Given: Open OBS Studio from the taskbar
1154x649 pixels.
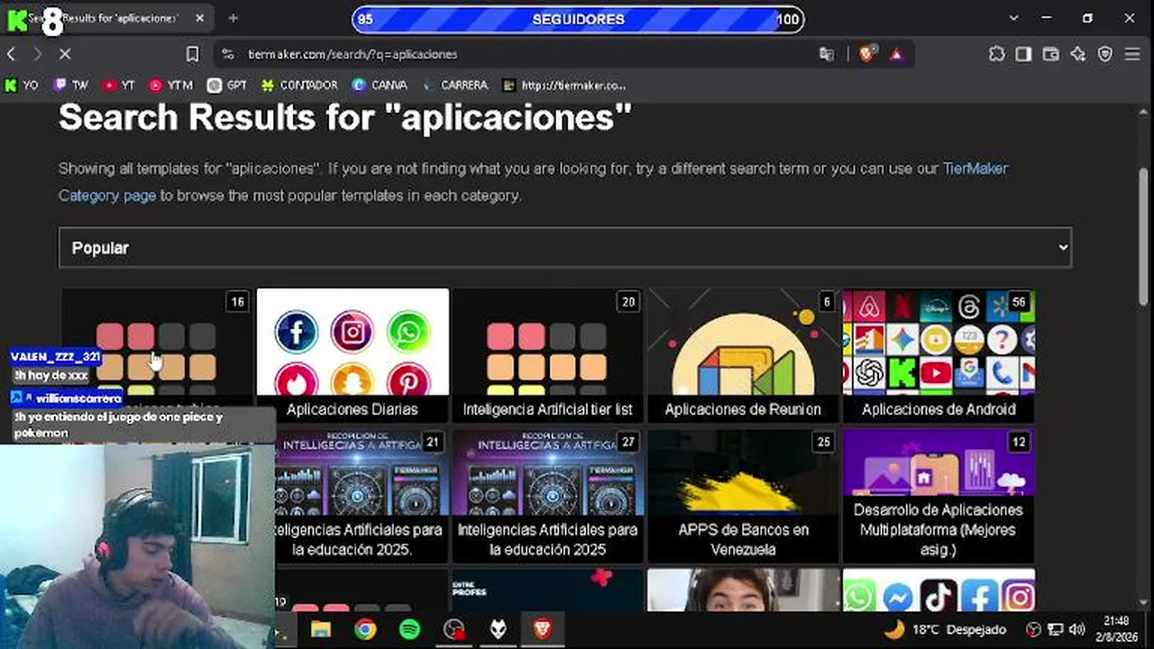Looking at the screenshot, I should coord(454,629).
